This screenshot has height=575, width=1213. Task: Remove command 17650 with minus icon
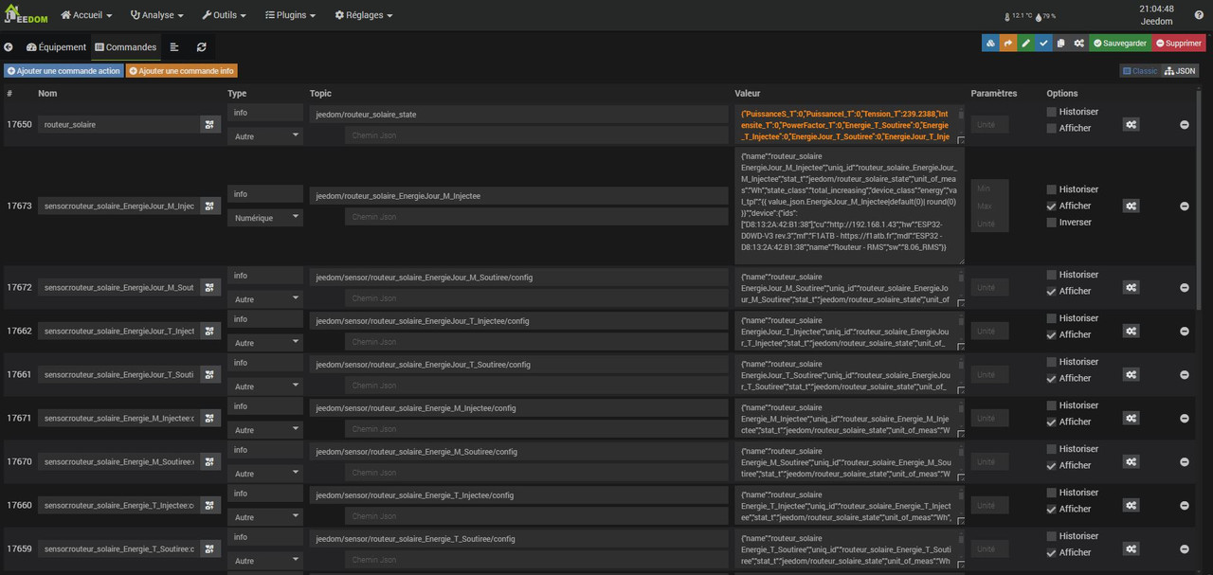coord(1185,125)
